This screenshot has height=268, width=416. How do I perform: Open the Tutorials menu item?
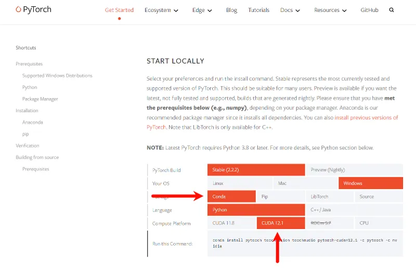[258, 10]
